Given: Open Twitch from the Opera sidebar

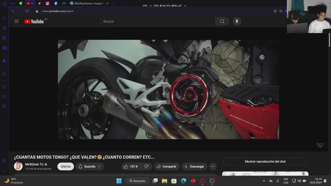Looking at the screenshot, I should (x=4, y=38).
